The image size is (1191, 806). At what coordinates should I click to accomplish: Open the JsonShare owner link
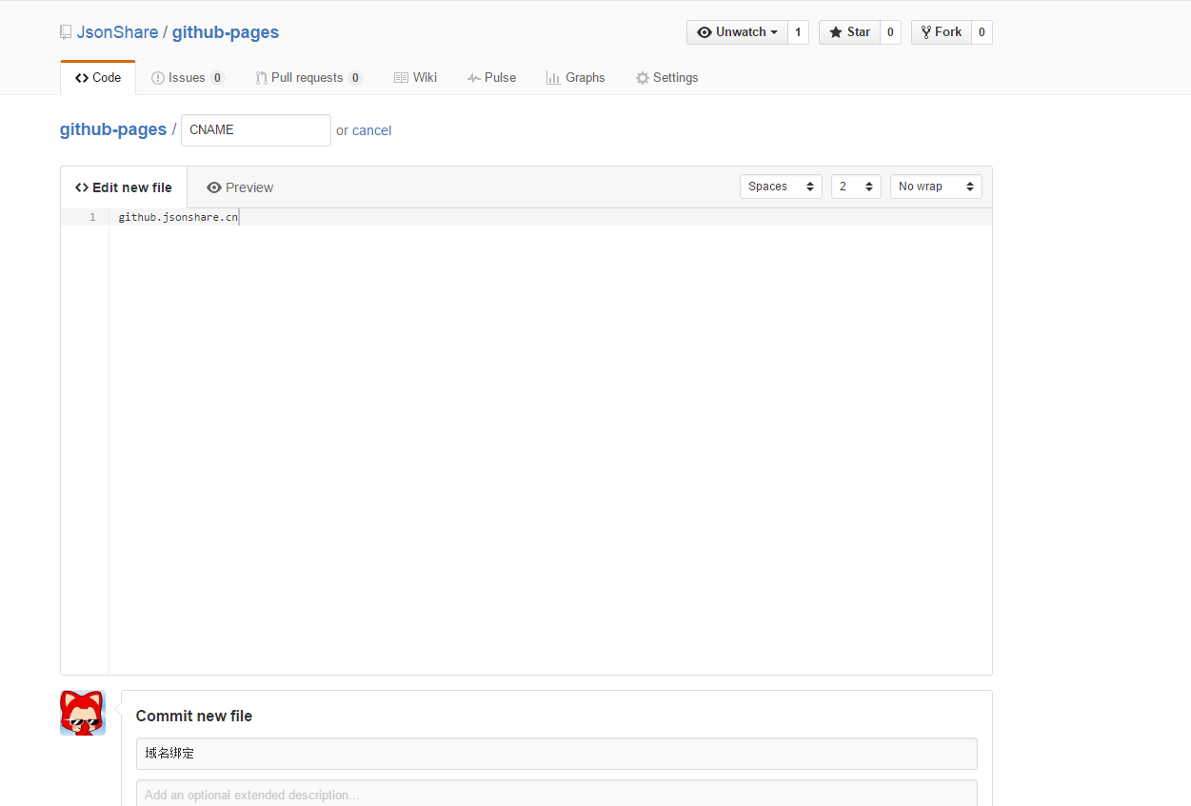[117, 32]
